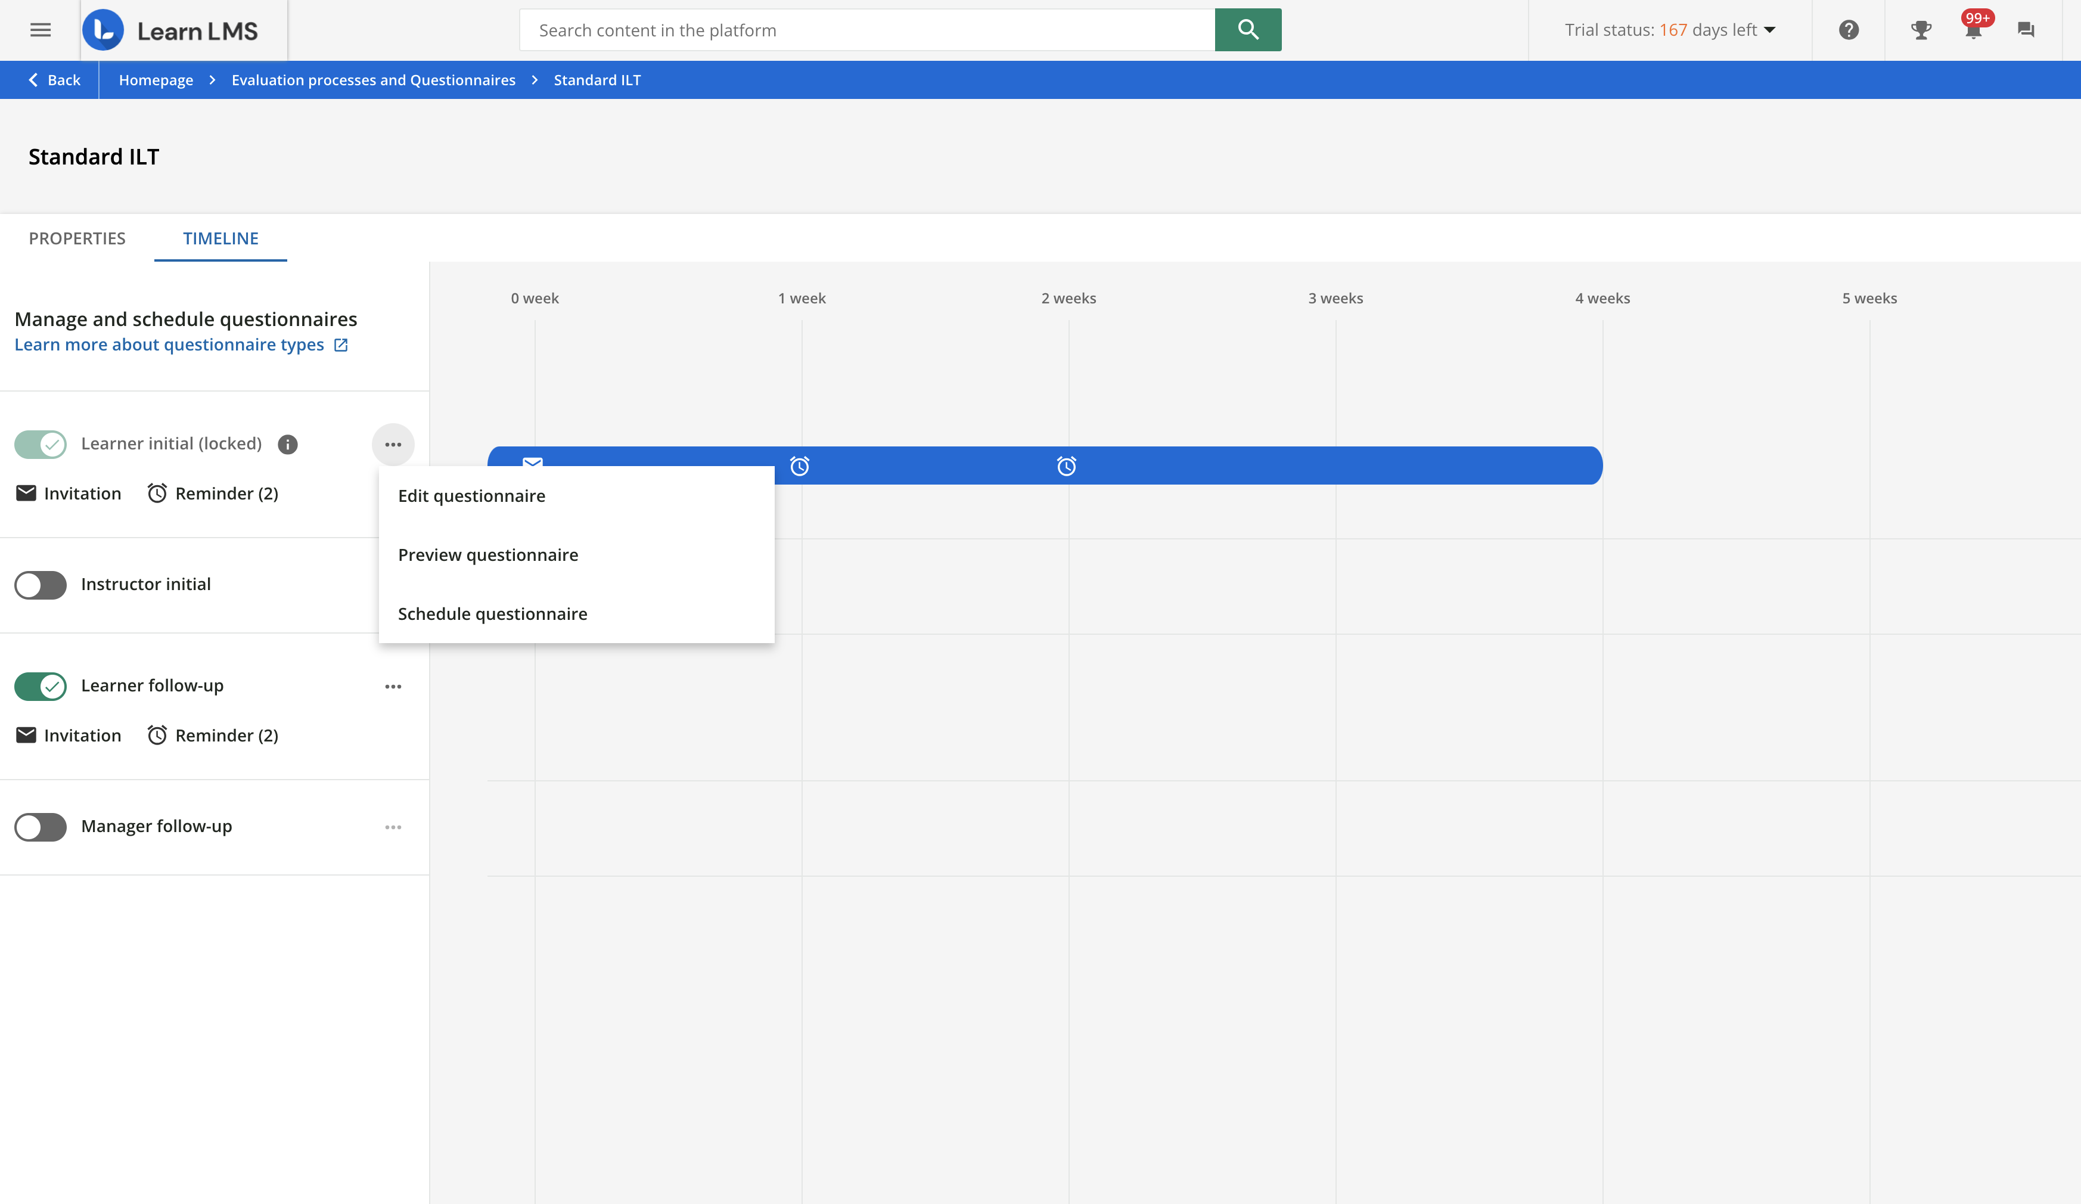Click the info icon beside Learner initial

(x=287, y=444)
